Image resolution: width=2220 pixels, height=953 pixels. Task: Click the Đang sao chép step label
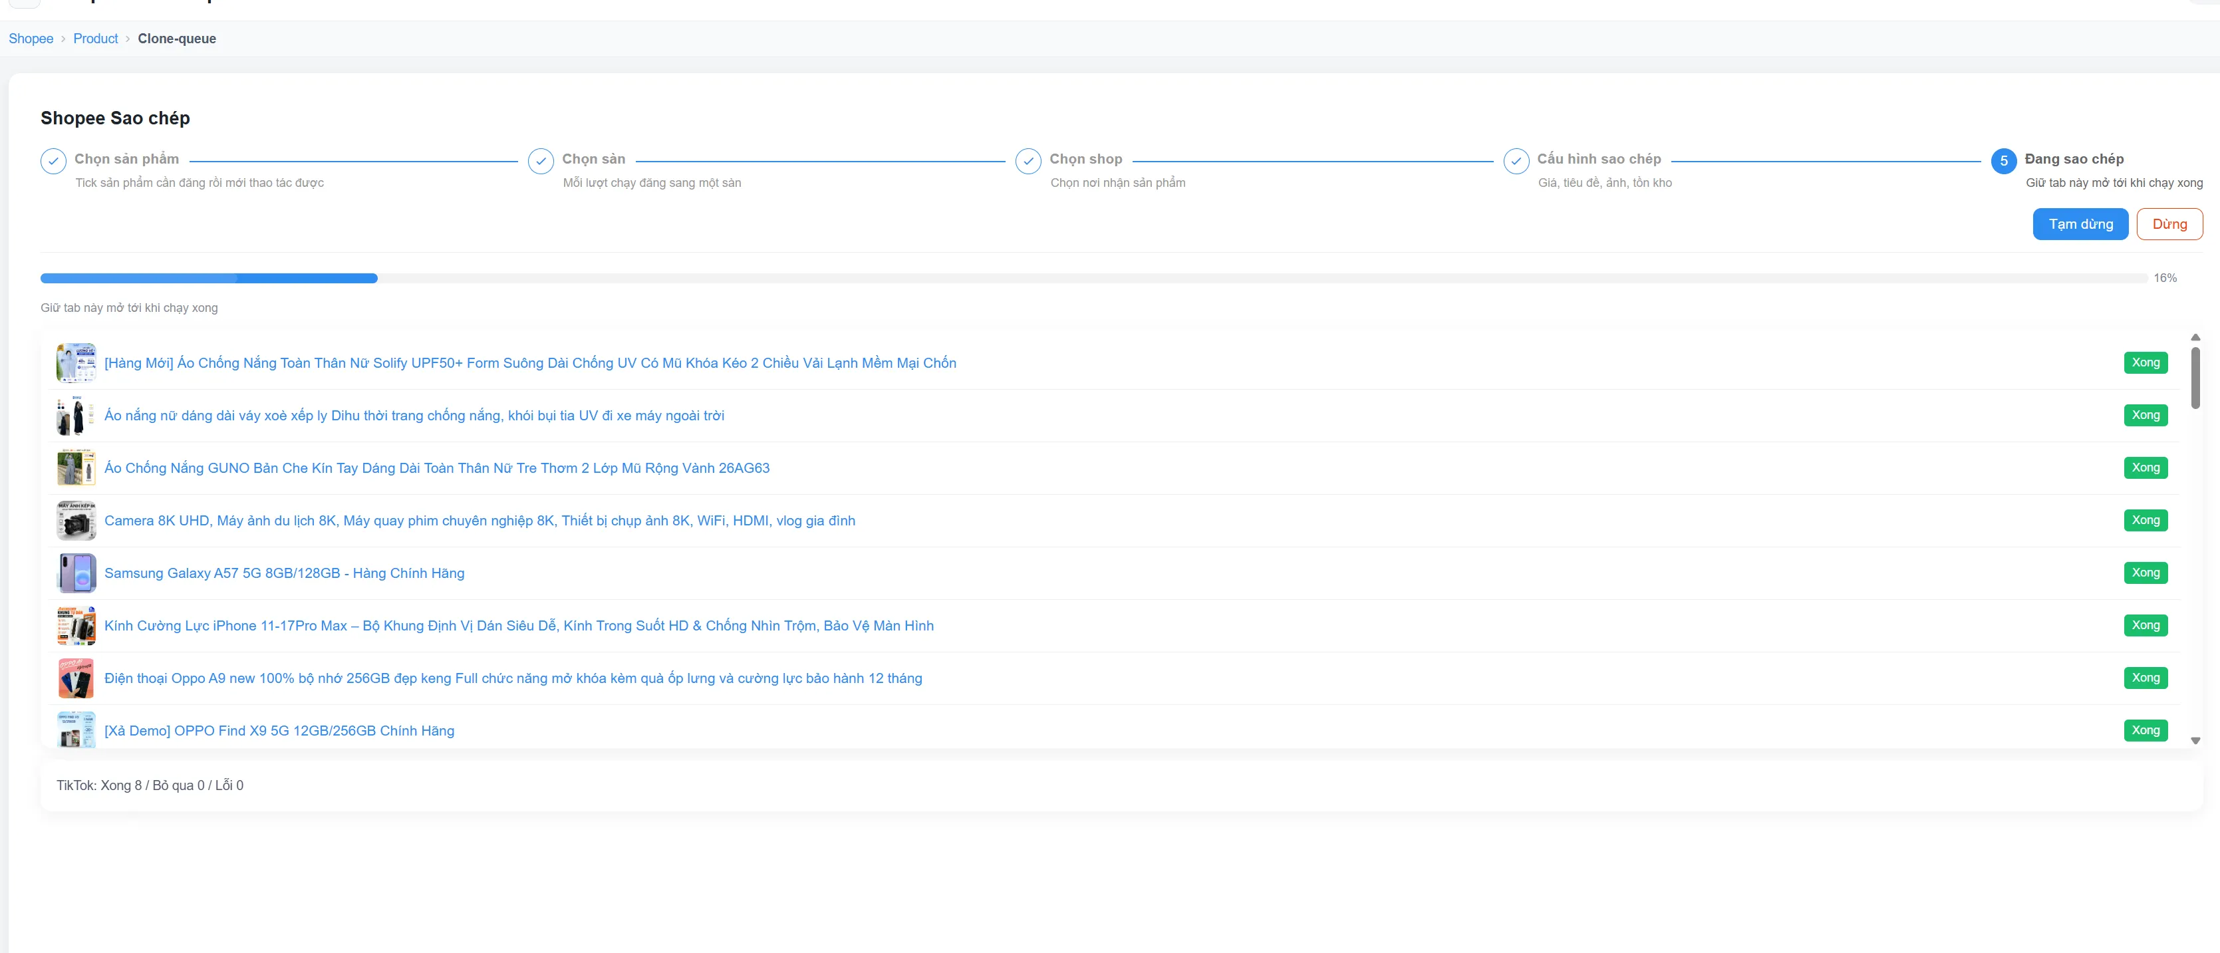point(2074,160)
